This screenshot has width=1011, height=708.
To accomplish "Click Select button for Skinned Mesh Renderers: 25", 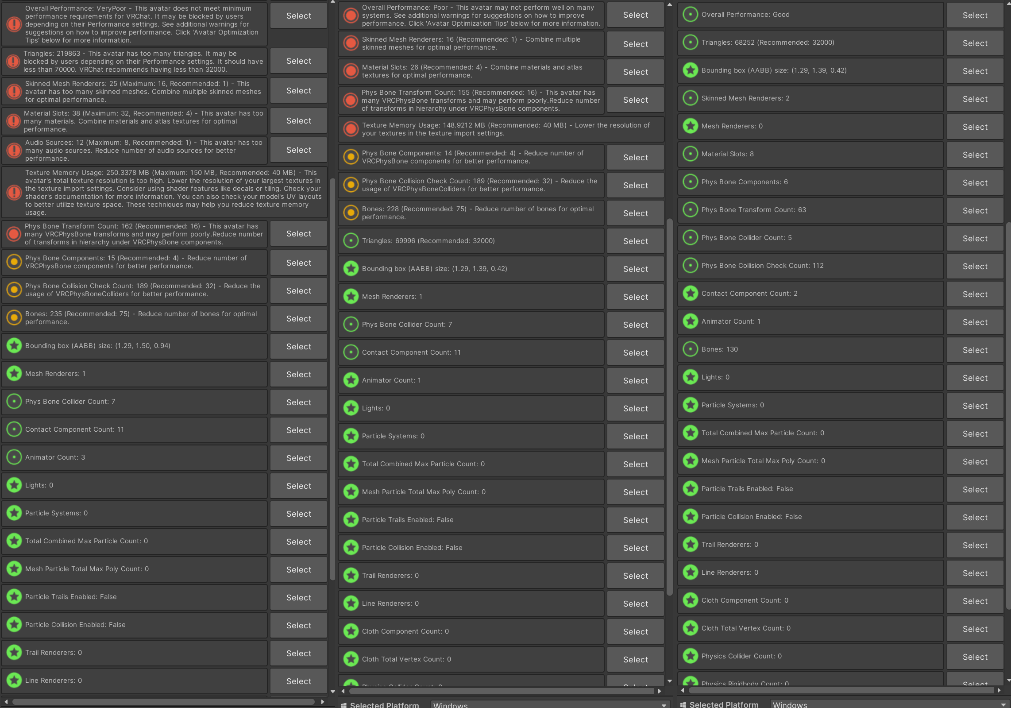I will [299, 91].
